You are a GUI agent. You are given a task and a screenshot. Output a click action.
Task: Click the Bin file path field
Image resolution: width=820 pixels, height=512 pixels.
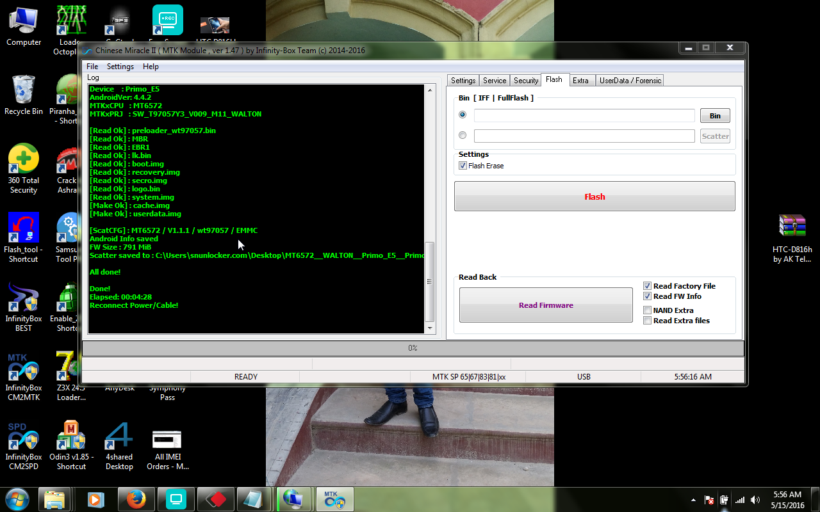point(584,115)
